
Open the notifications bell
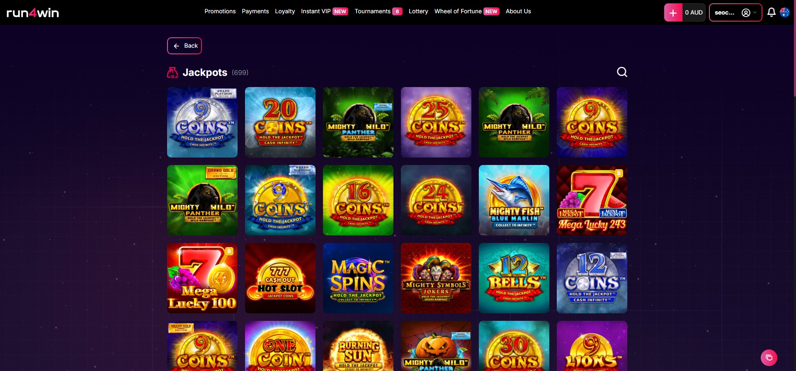point(771,12)
